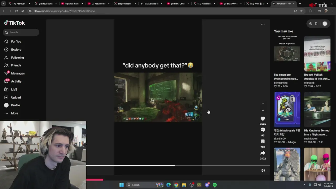This screenshot has width=336, height=189.
Task: Switch to the Frank Luntz tab
Action: [x=204, y=4]
